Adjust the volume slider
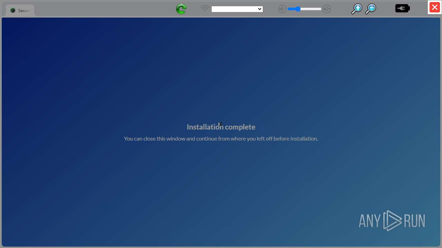 [x=305, y=9]
